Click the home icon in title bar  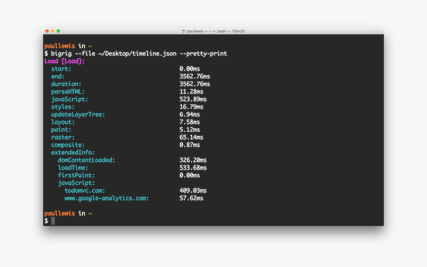point(184,31)
